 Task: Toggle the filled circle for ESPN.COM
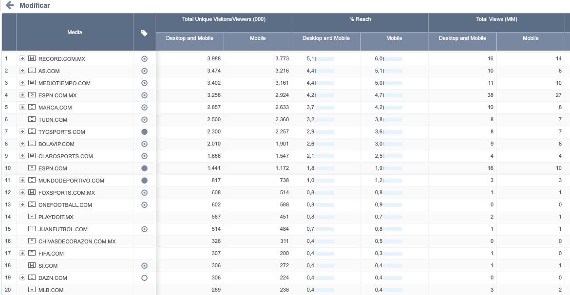[x=144, y=168]
